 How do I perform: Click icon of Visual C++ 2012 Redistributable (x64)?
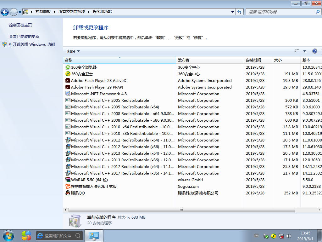pyautogui.click(x=68, y=140)
